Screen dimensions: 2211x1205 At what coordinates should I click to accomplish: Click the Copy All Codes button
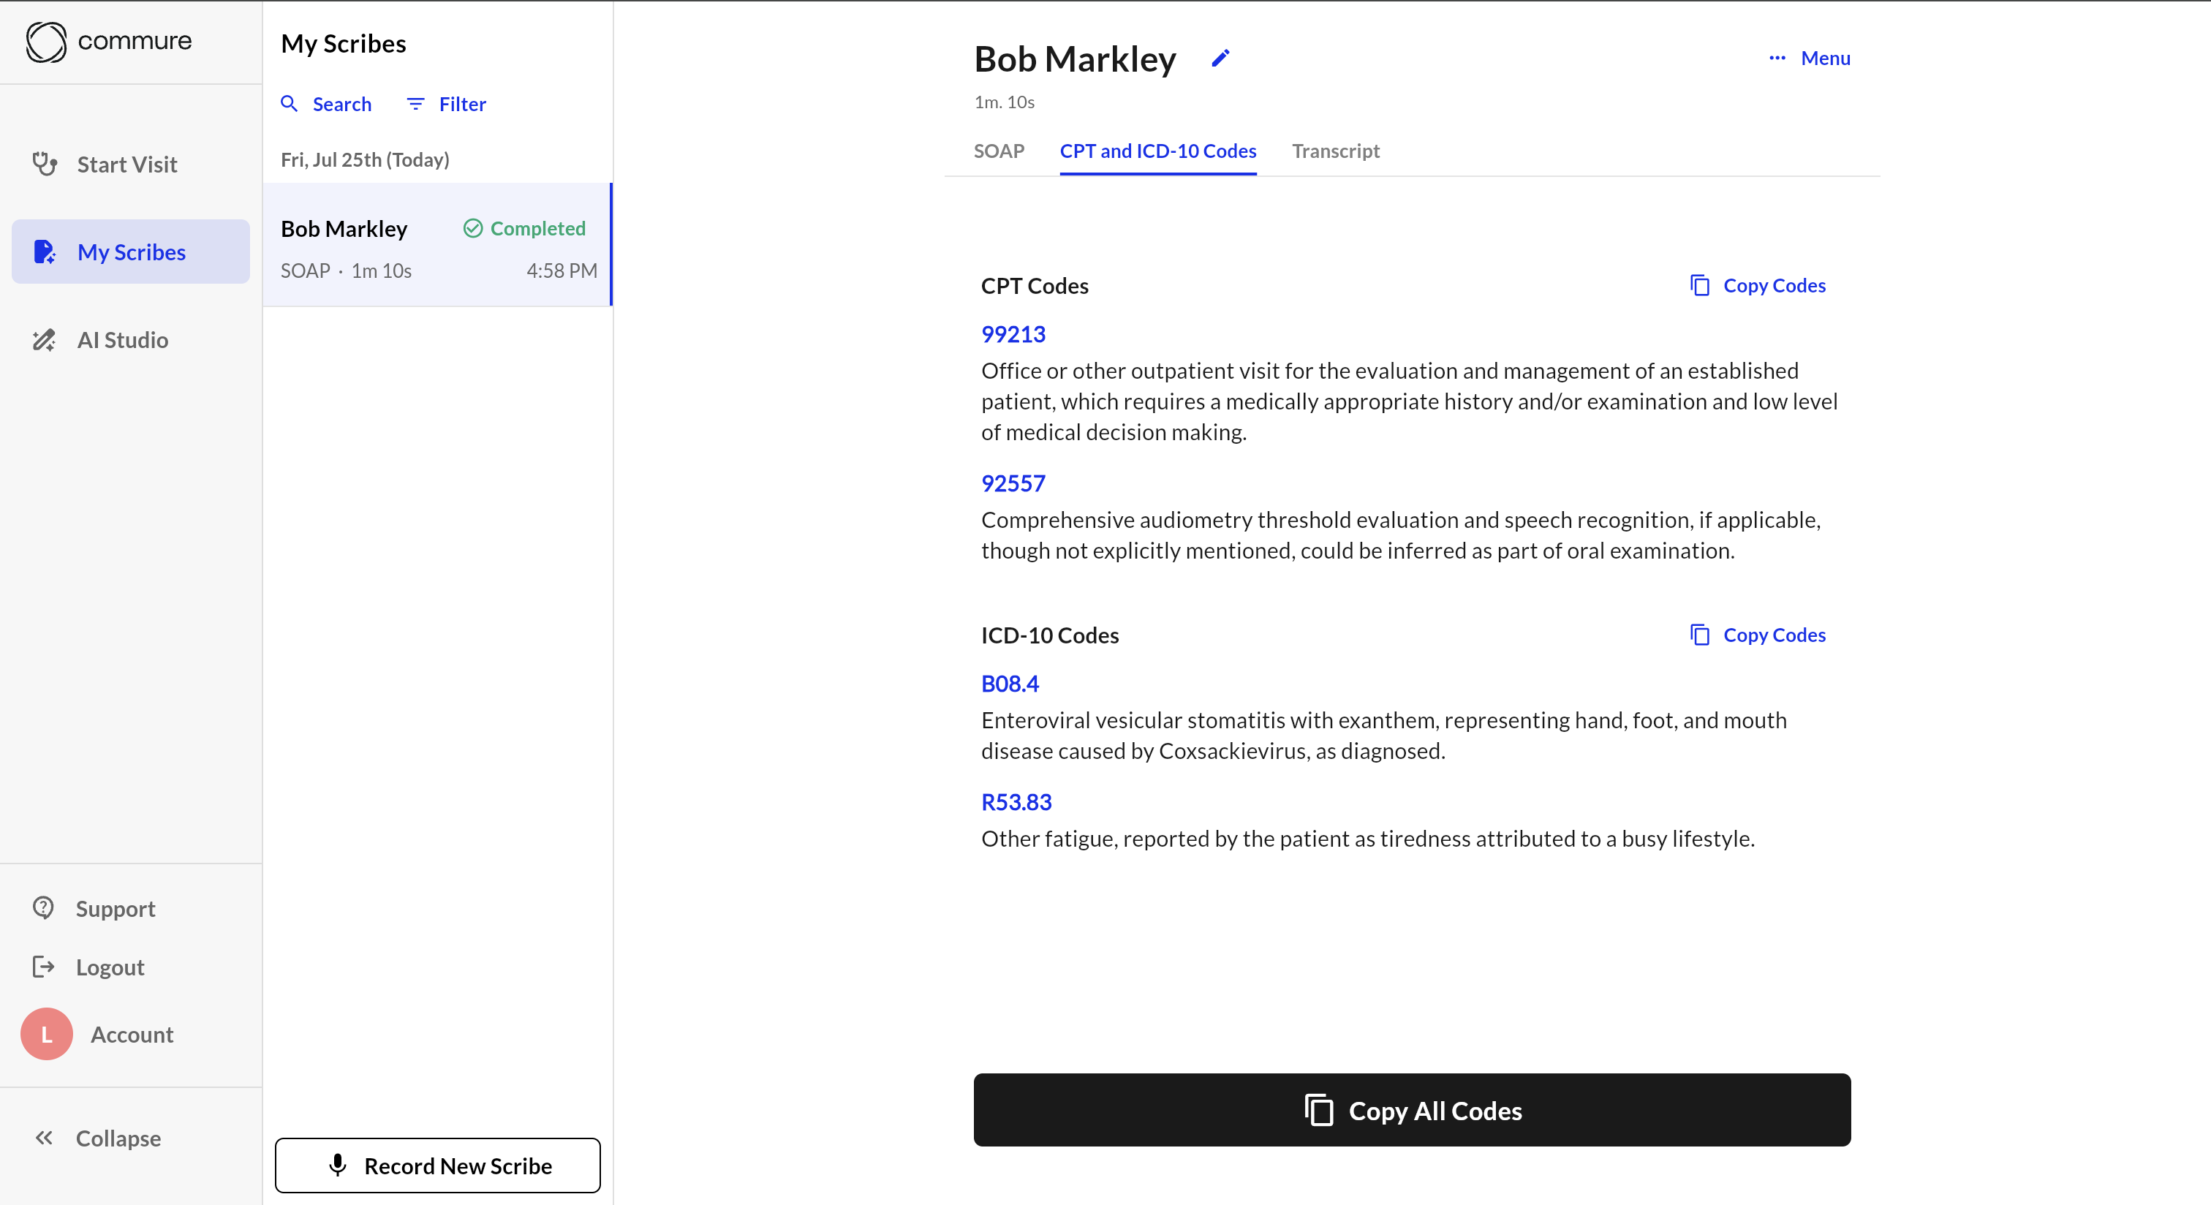click(x=1412, y=1110)
